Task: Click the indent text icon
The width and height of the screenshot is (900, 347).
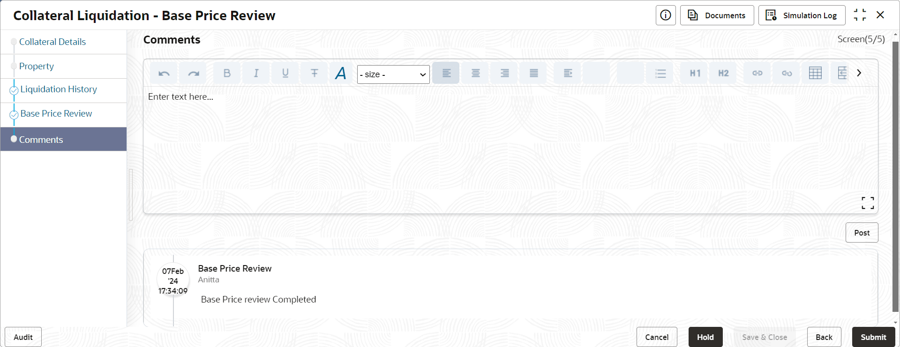Action: 568,73
